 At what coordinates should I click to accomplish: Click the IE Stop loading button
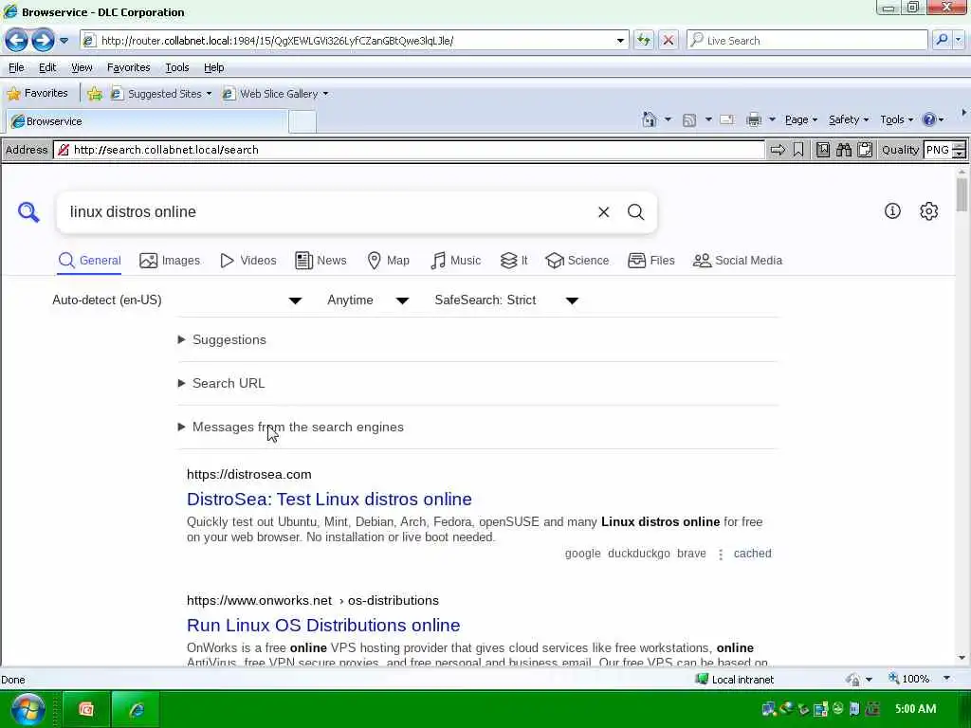(x=669, y=41)
